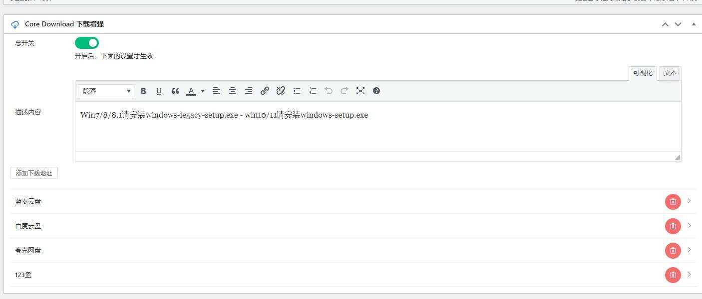
Task: Open the text color dropdown arrow
Action: [203, 91]
